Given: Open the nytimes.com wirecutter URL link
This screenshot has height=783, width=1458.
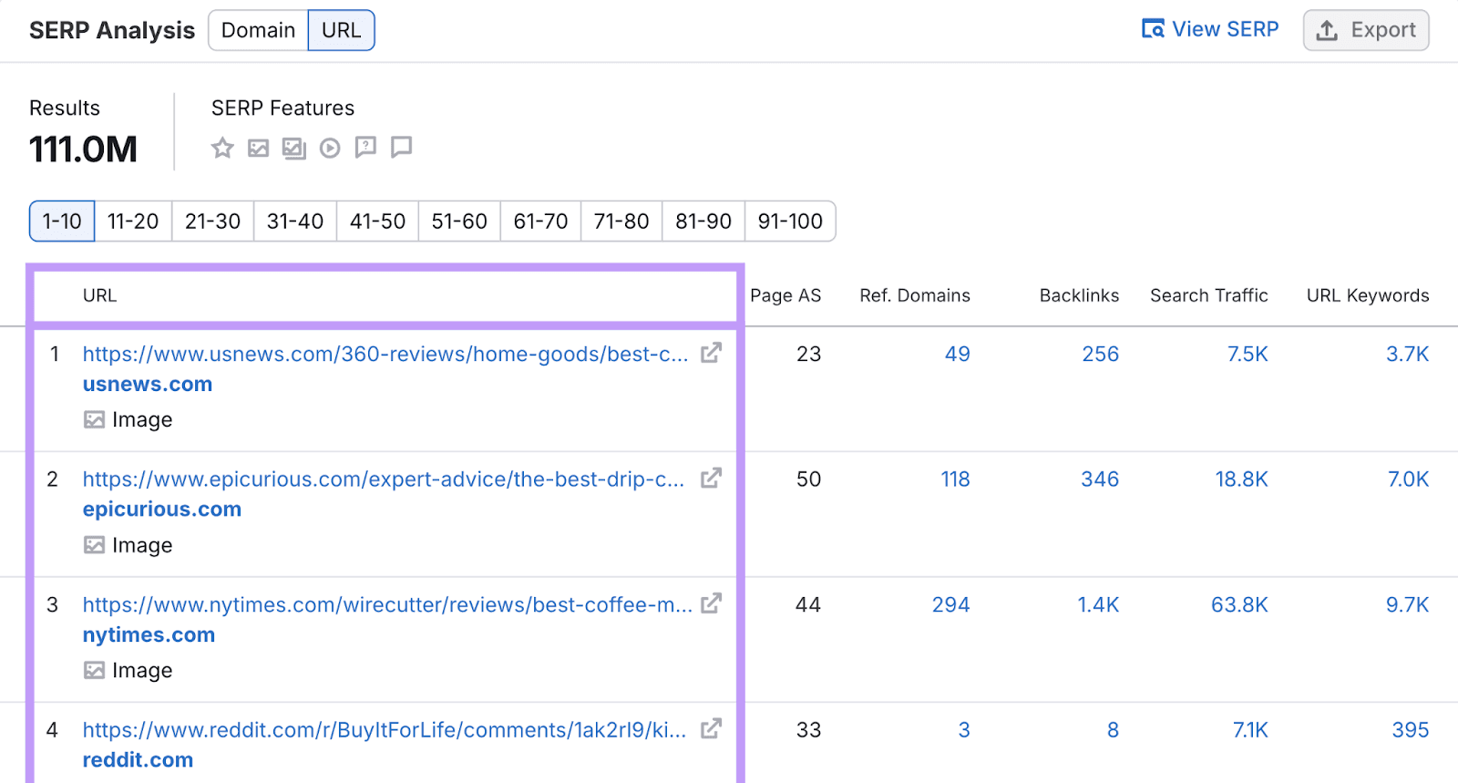Looking at the screenshot, I should tap(388, 604).
